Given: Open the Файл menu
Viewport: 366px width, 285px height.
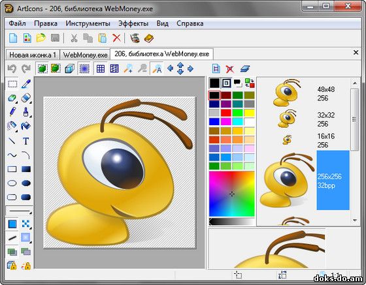Looking at the screenshot, I should click(x=17, y=23).
